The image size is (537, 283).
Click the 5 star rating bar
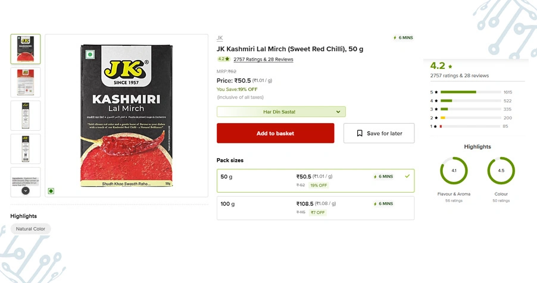(470, 92)
